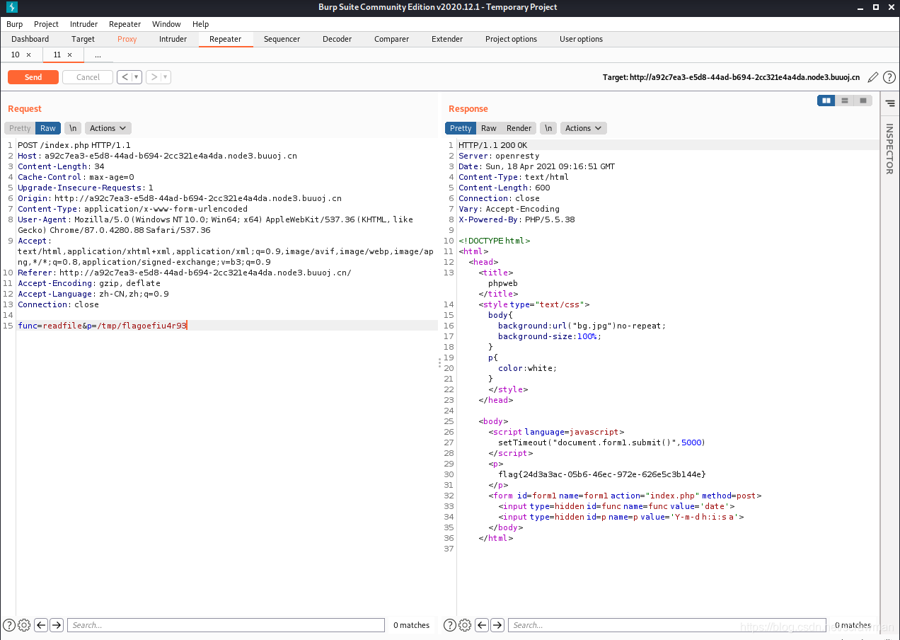Switch response to Pretty view
This screenshot has width=900, height=640.
pyautogui.click(x=461, y=128)
